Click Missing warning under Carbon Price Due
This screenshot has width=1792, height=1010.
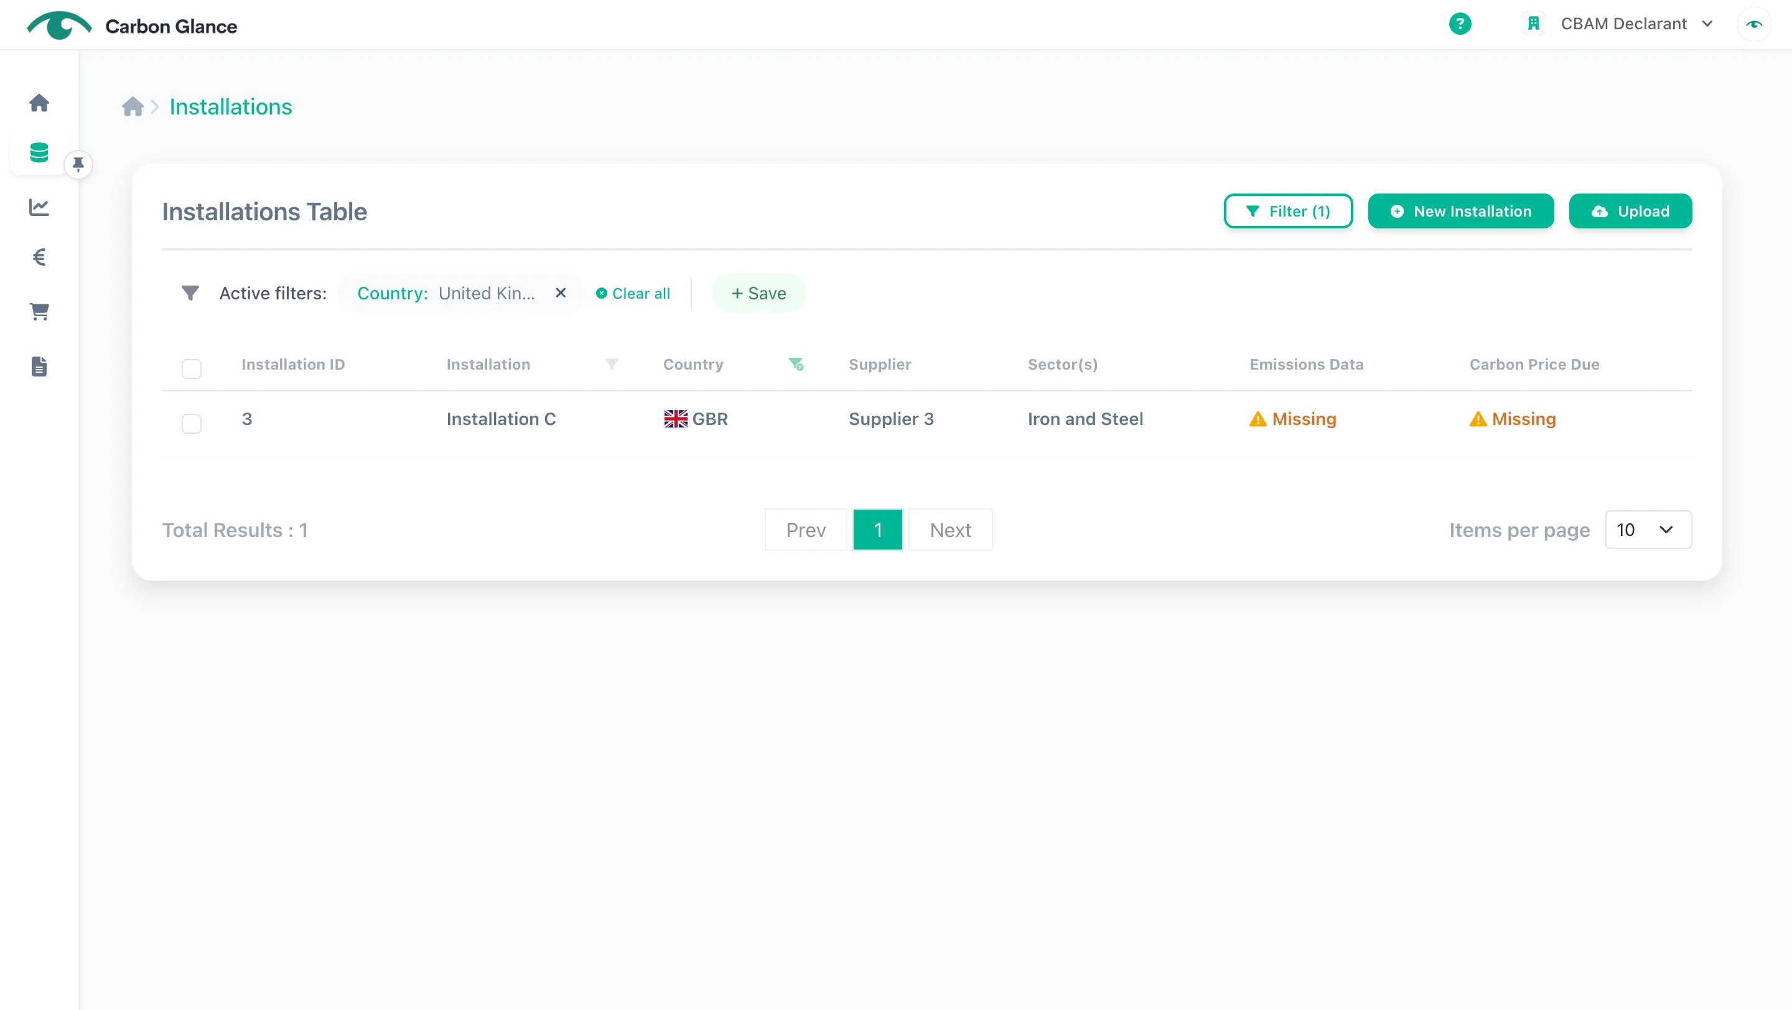tap(1513, 419)
